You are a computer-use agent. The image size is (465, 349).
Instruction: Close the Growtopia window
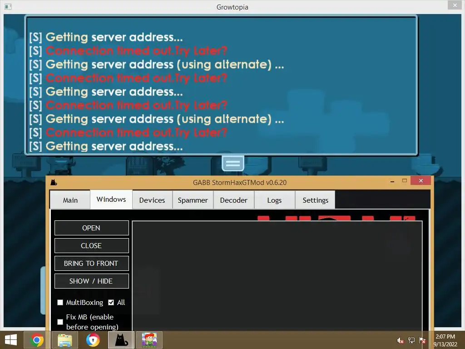point(455,5)
